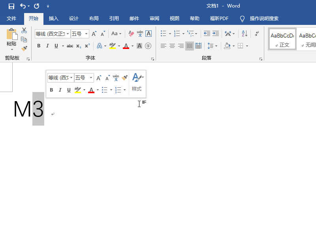This screenshot has height=237, width=316.
Task: Increase font size in the ribbon
Action: click(x=94, y=34)
